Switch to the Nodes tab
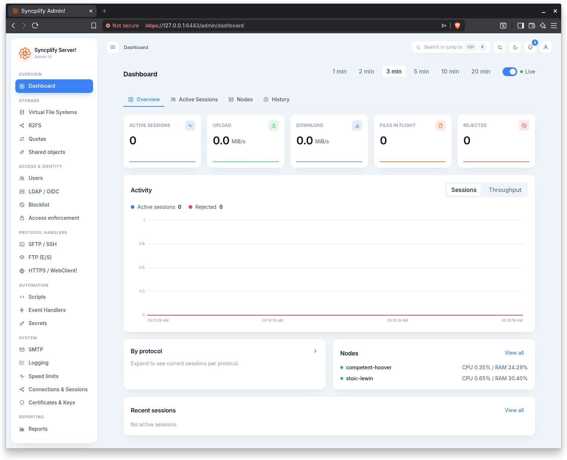The image size is (567, 460). pyautogui.click(x=241, y=99)
